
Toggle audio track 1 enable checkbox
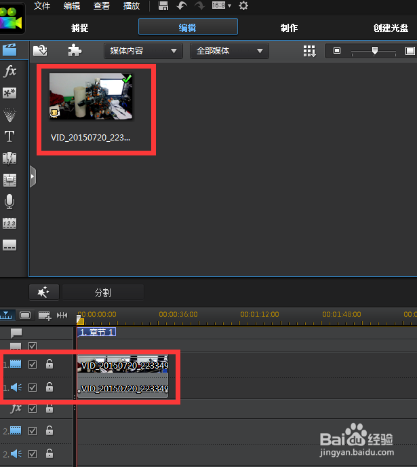pos(33,388)
